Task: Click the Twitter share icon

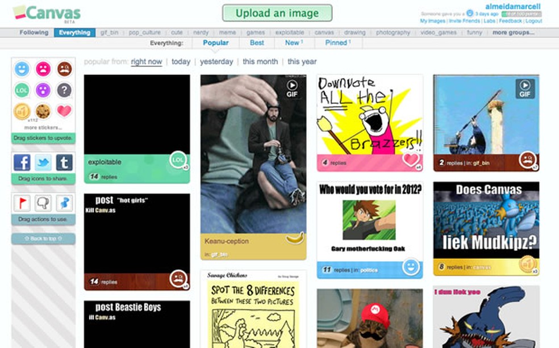Action: [x=43, y=162]
